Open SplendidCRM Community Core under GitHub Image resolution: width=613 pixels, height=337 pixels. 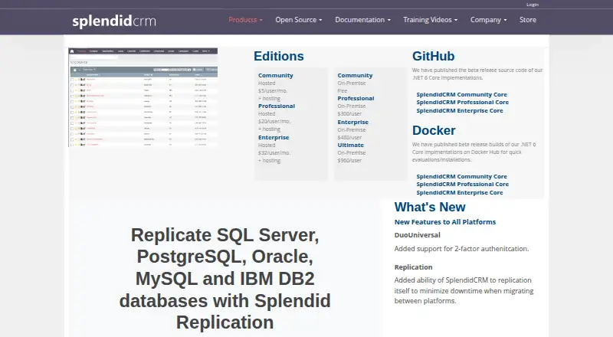pyautogui.click(x=462, y=95)
